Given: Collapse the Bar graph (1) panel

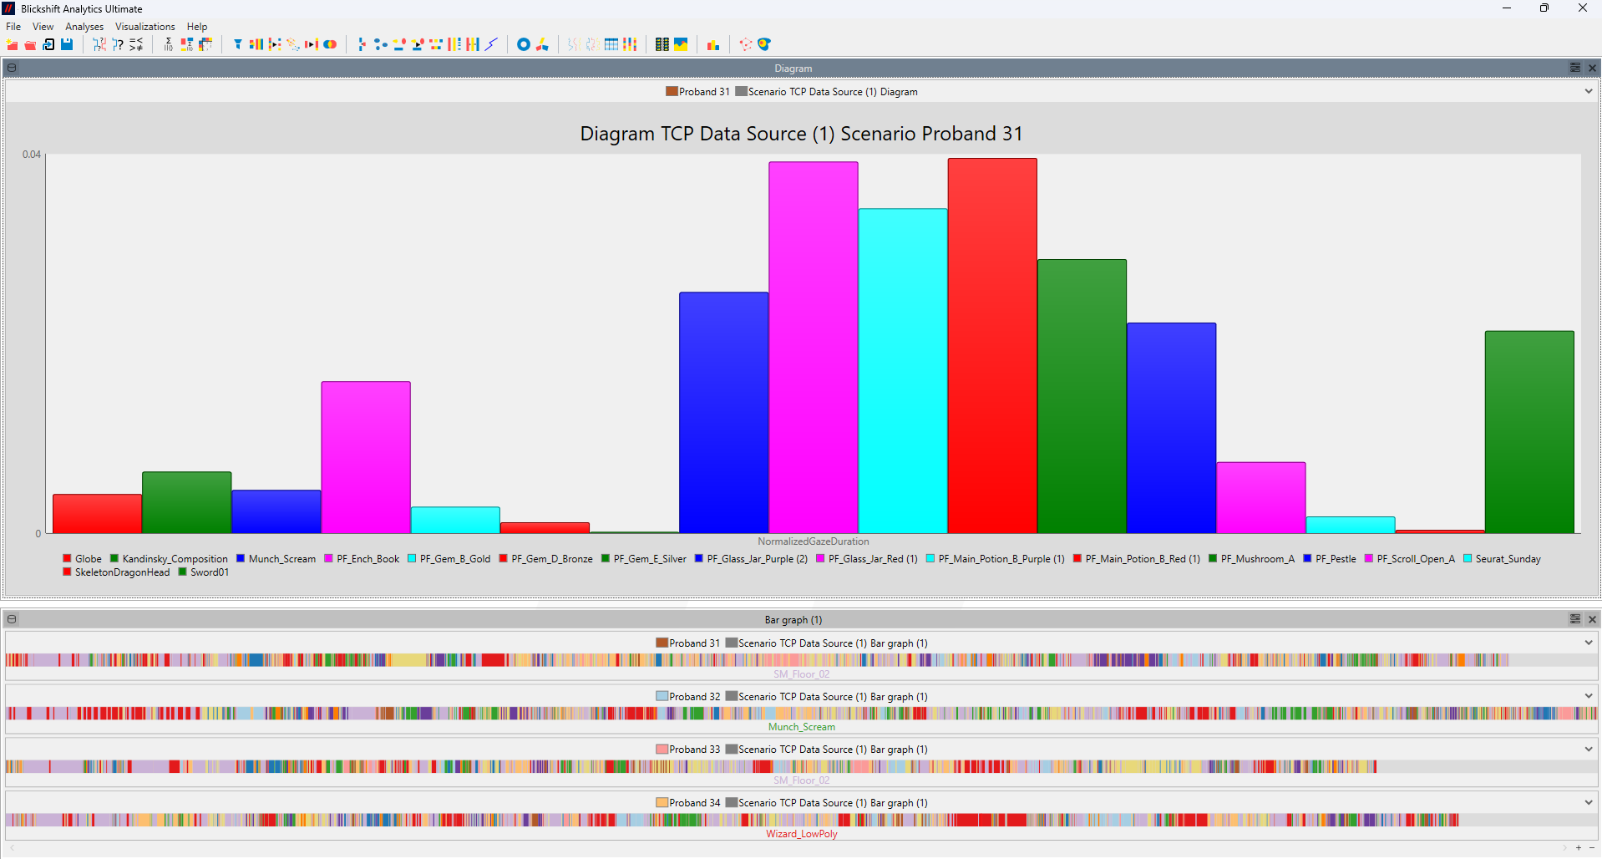Looking at the screenshot, I should pos(12,619).
